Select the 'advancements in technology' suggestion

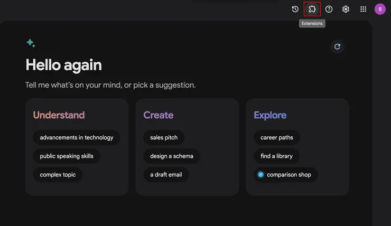click(77, 138)
